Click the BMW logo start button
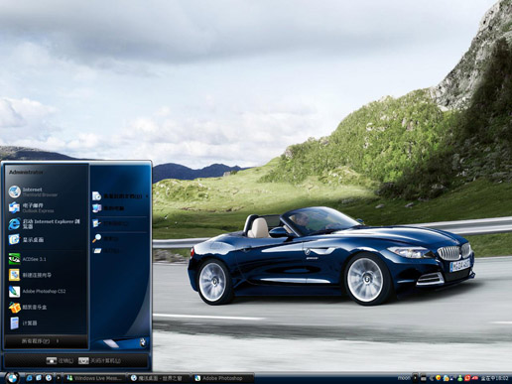The image size is (512, 384). (12, 378)
